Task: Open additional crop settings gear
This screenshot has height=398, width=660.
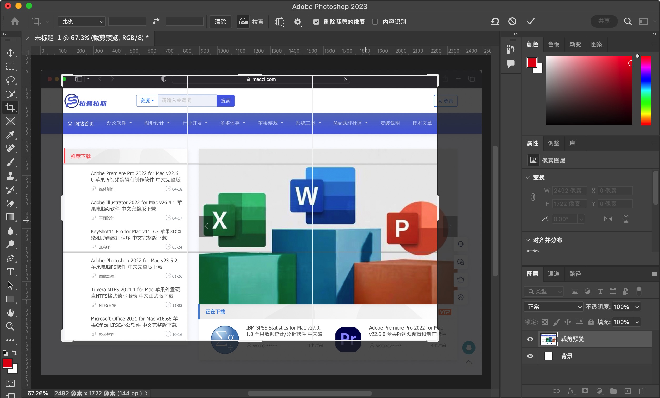Action: coord(298,22)
